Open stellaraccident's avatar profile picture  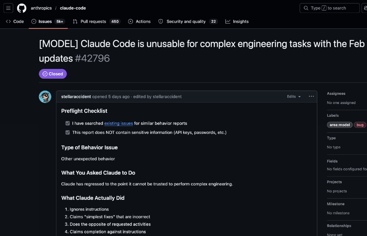tap(45, 96)
